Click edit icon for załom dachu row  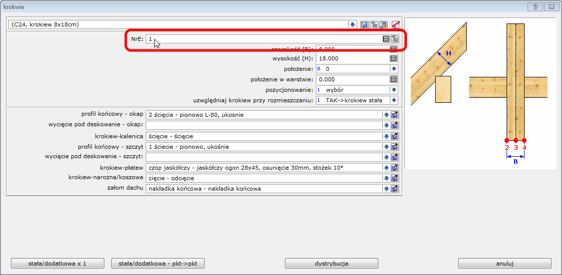point(394,189)
